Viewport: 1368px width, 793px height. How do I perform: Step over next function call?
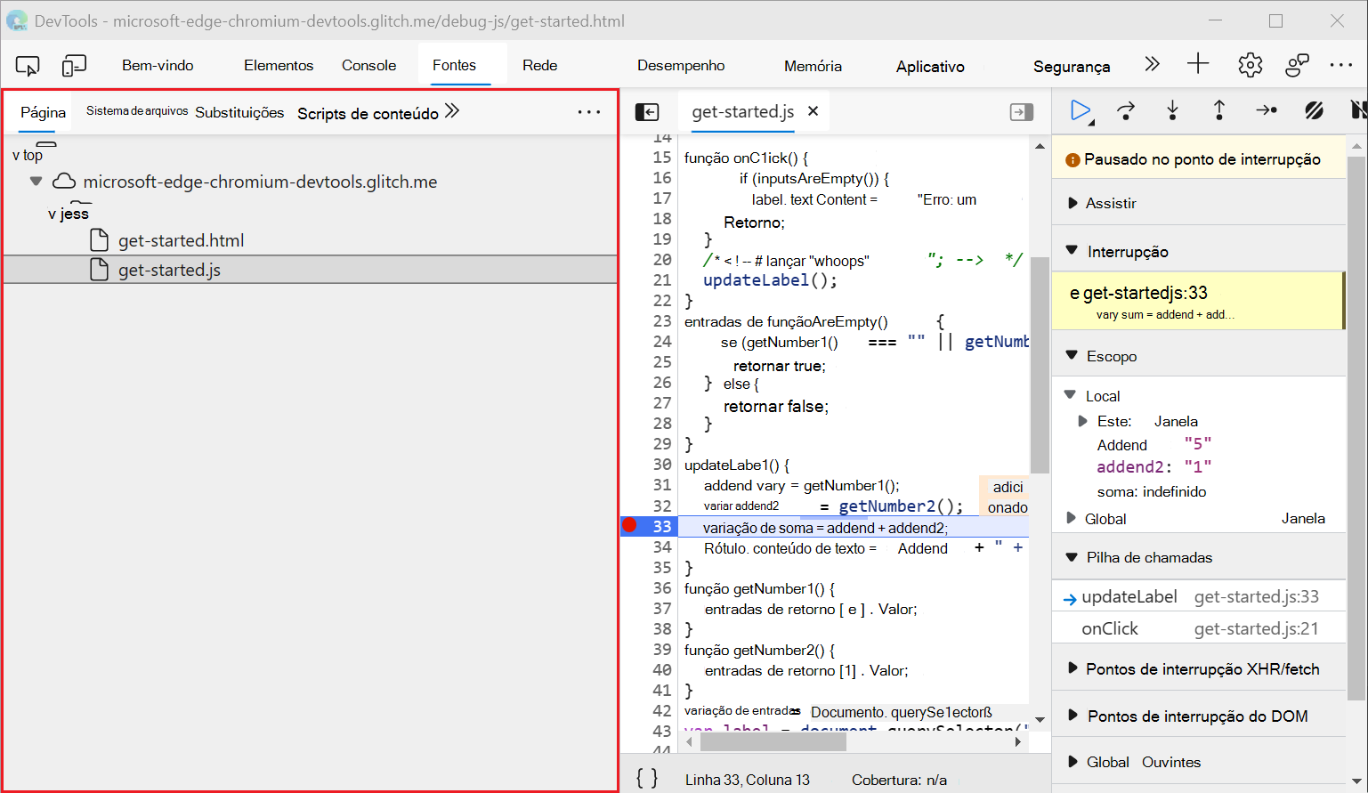click(x=1127, y=110)
